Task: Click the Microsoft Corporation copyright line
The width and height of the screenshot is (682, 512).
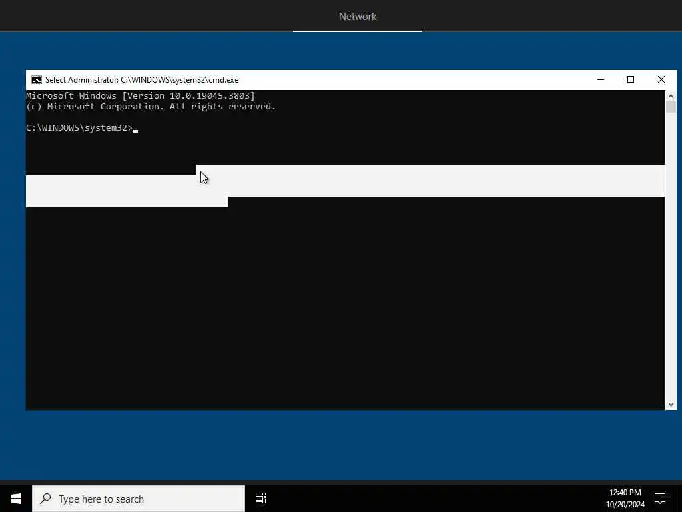Action: coord(151,106)
